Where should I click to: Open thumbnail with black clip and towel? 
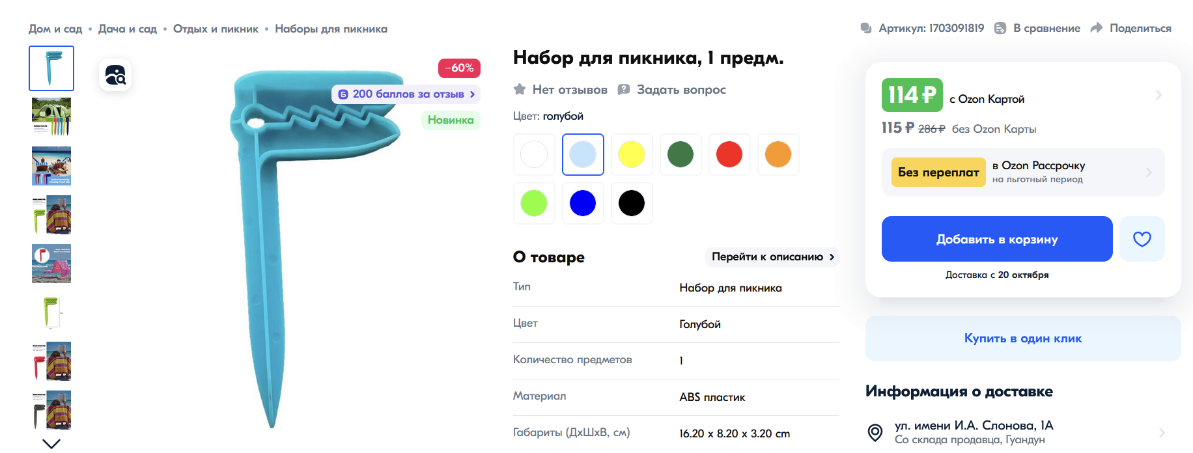(x=51, y=410)
